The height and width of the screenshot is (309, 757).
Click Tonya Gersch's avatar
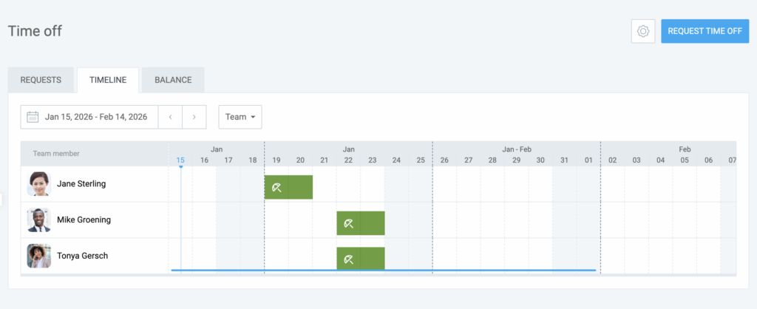click(38, 256)
